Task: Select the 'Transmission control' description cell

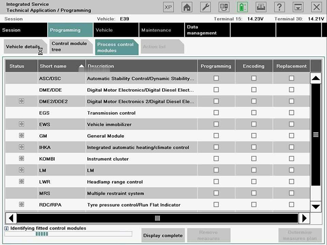Action: pyautogui.click(x=141, y=113)
